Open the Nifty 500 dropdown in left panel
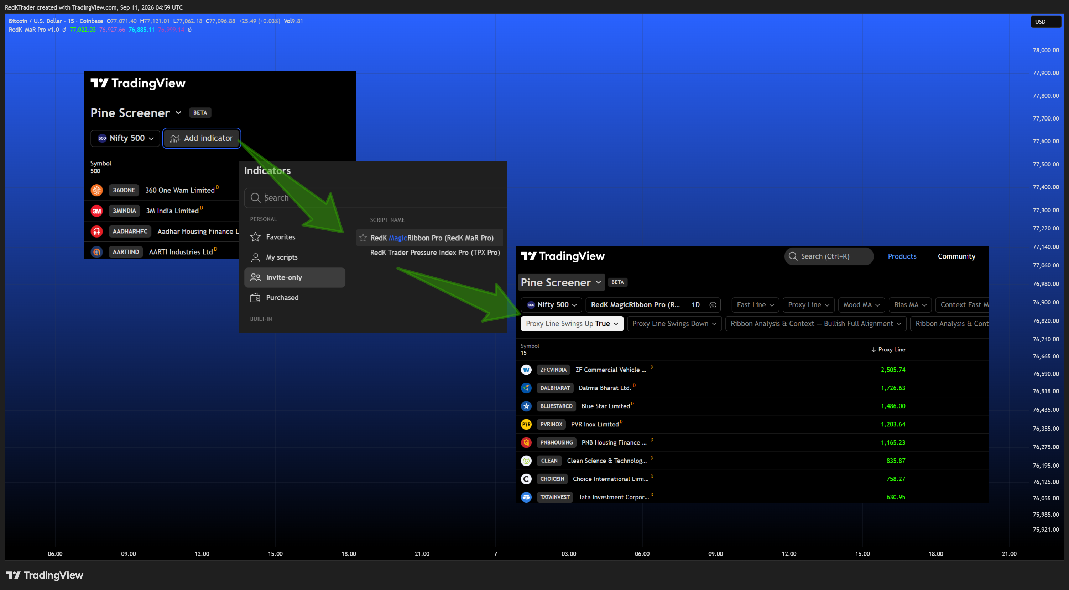 coord(125,138)
